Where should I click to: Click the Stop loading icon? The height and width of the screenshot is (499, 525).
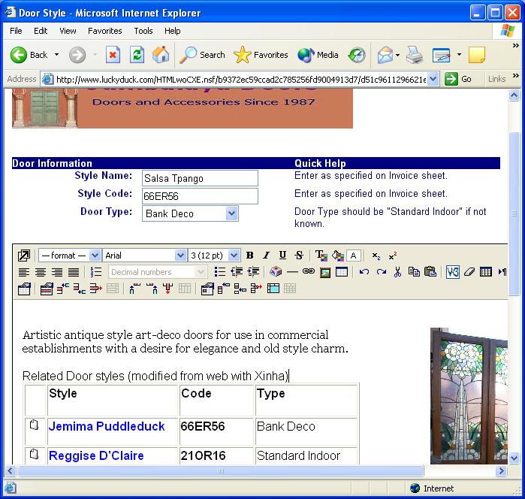tap(113, 55)
